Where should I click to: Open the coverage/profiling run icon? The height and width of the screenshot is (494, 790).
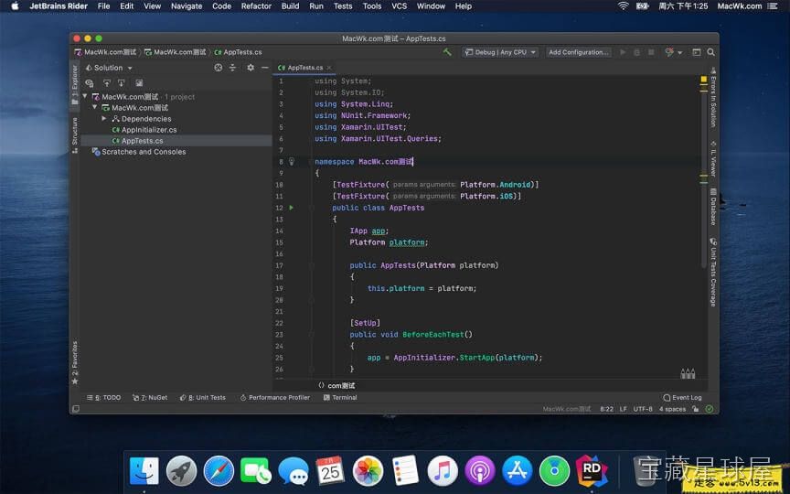669,52
